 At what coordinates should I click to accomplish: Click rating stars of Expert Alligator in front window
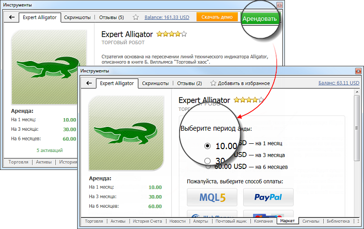pyautogui.click(x=249, y=100)
